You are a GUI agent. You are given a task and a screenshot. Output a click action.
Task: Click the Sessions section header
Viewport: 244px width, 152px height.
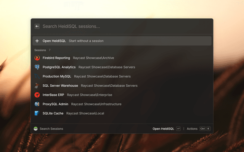coord(40,50)
